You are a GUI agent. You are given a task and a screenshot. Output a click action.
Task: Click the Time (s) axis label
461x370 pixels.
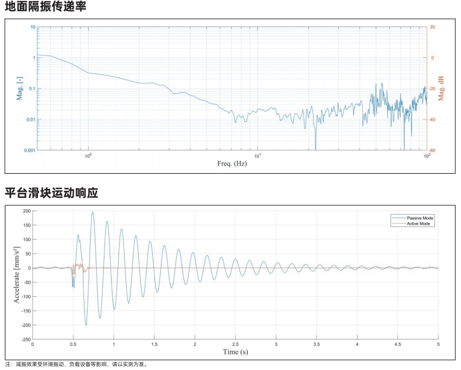tap(235, 352)
